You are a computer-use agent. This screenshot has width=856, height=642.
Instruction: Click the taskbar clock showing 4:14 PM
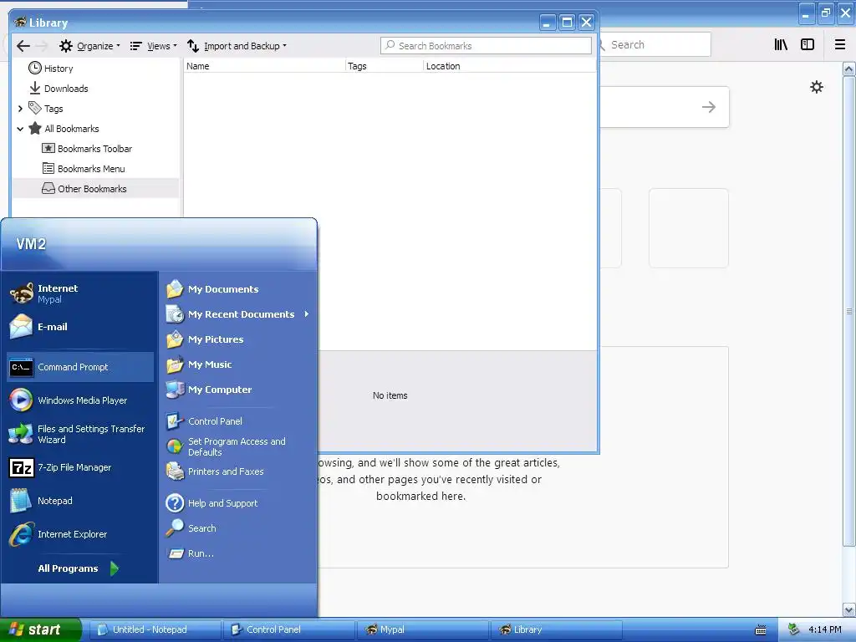824,629
